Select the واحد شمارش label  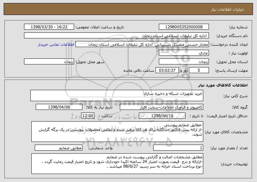[x=100, y=148]
